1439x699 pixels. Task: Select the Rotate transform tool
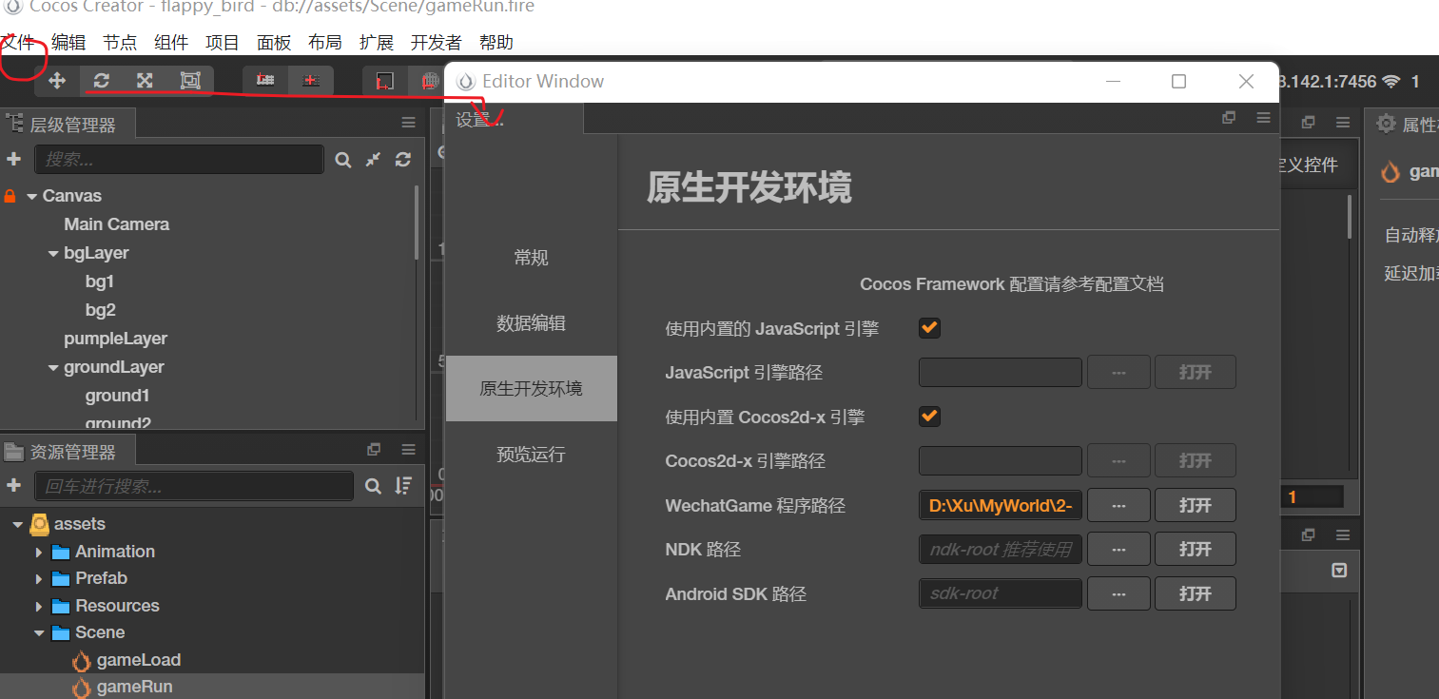(x=102, y=81)
